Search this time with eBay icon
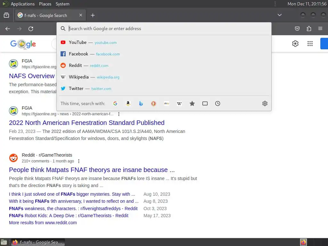Image resolution: width=328 pixels, height=246 pixels. point(167,103)
